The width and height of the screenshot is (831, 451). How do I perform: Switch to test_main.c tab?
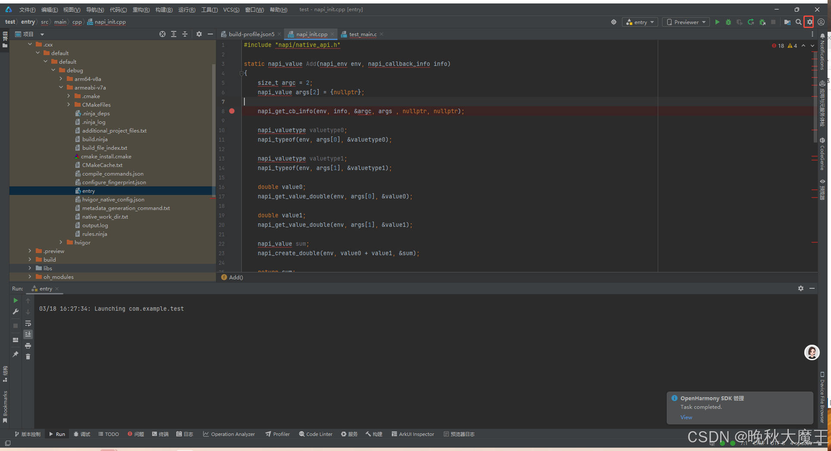pyautogui.click(x=362, y=34)
